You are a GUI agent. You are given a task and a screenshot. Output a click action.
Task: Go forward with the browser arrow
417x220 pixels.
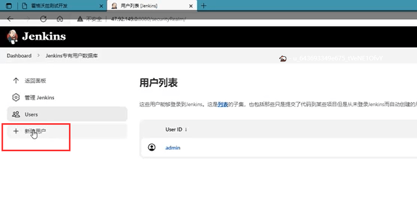pyautogui.click(x=28, y=19)
